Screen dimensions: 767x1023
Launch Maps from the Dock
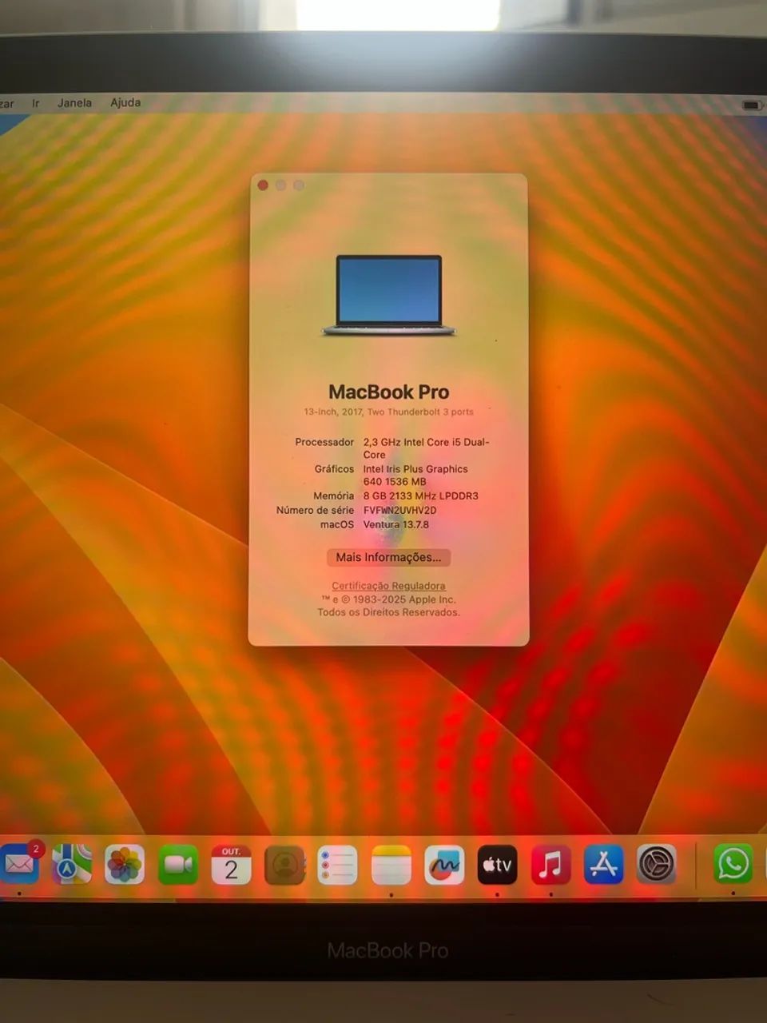tap(72, 864)
